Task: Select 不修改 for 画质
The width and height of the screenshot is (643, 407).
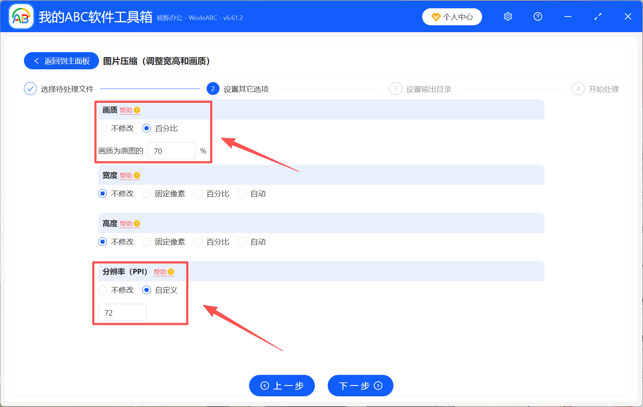Action: [x=103, y=128]
